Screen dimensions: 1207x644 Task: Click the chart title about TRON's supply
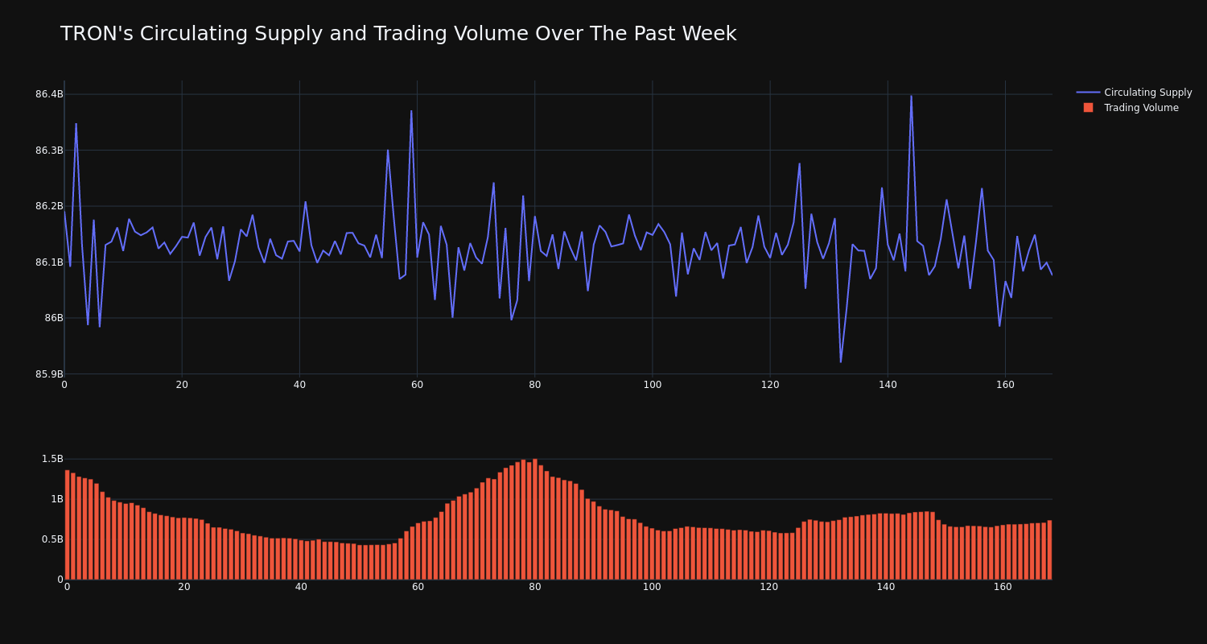pos(398,34)
